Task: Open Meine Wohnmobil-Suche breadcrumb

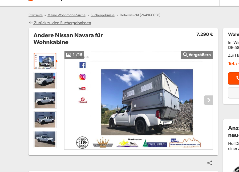Action: pos(66,15)
